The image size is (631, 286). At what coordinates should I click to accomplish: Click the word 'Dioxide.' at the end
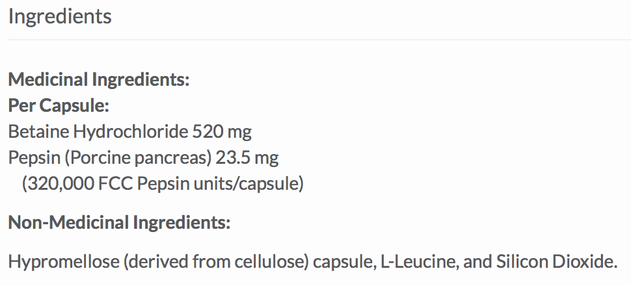(585, 263)
